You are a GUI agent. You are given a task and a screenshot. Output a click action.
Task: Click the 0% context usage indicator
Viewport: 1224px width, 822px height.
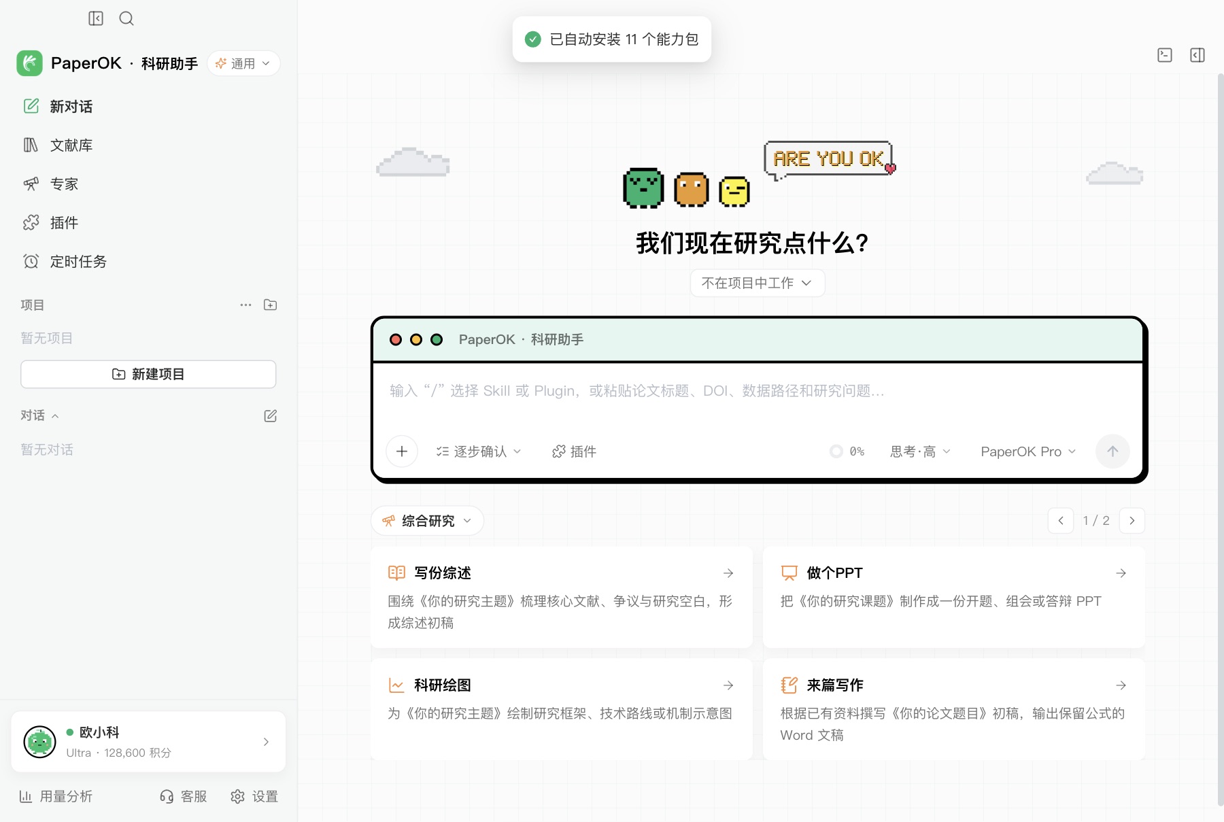coord(847,451)
